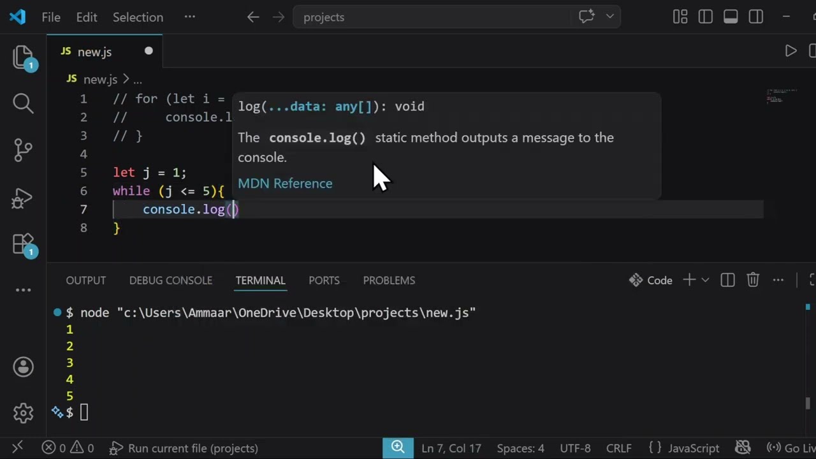Expand the Copilot chat dropdown arrow
Viewport: 816px width, 459px height.
[610, 17]
